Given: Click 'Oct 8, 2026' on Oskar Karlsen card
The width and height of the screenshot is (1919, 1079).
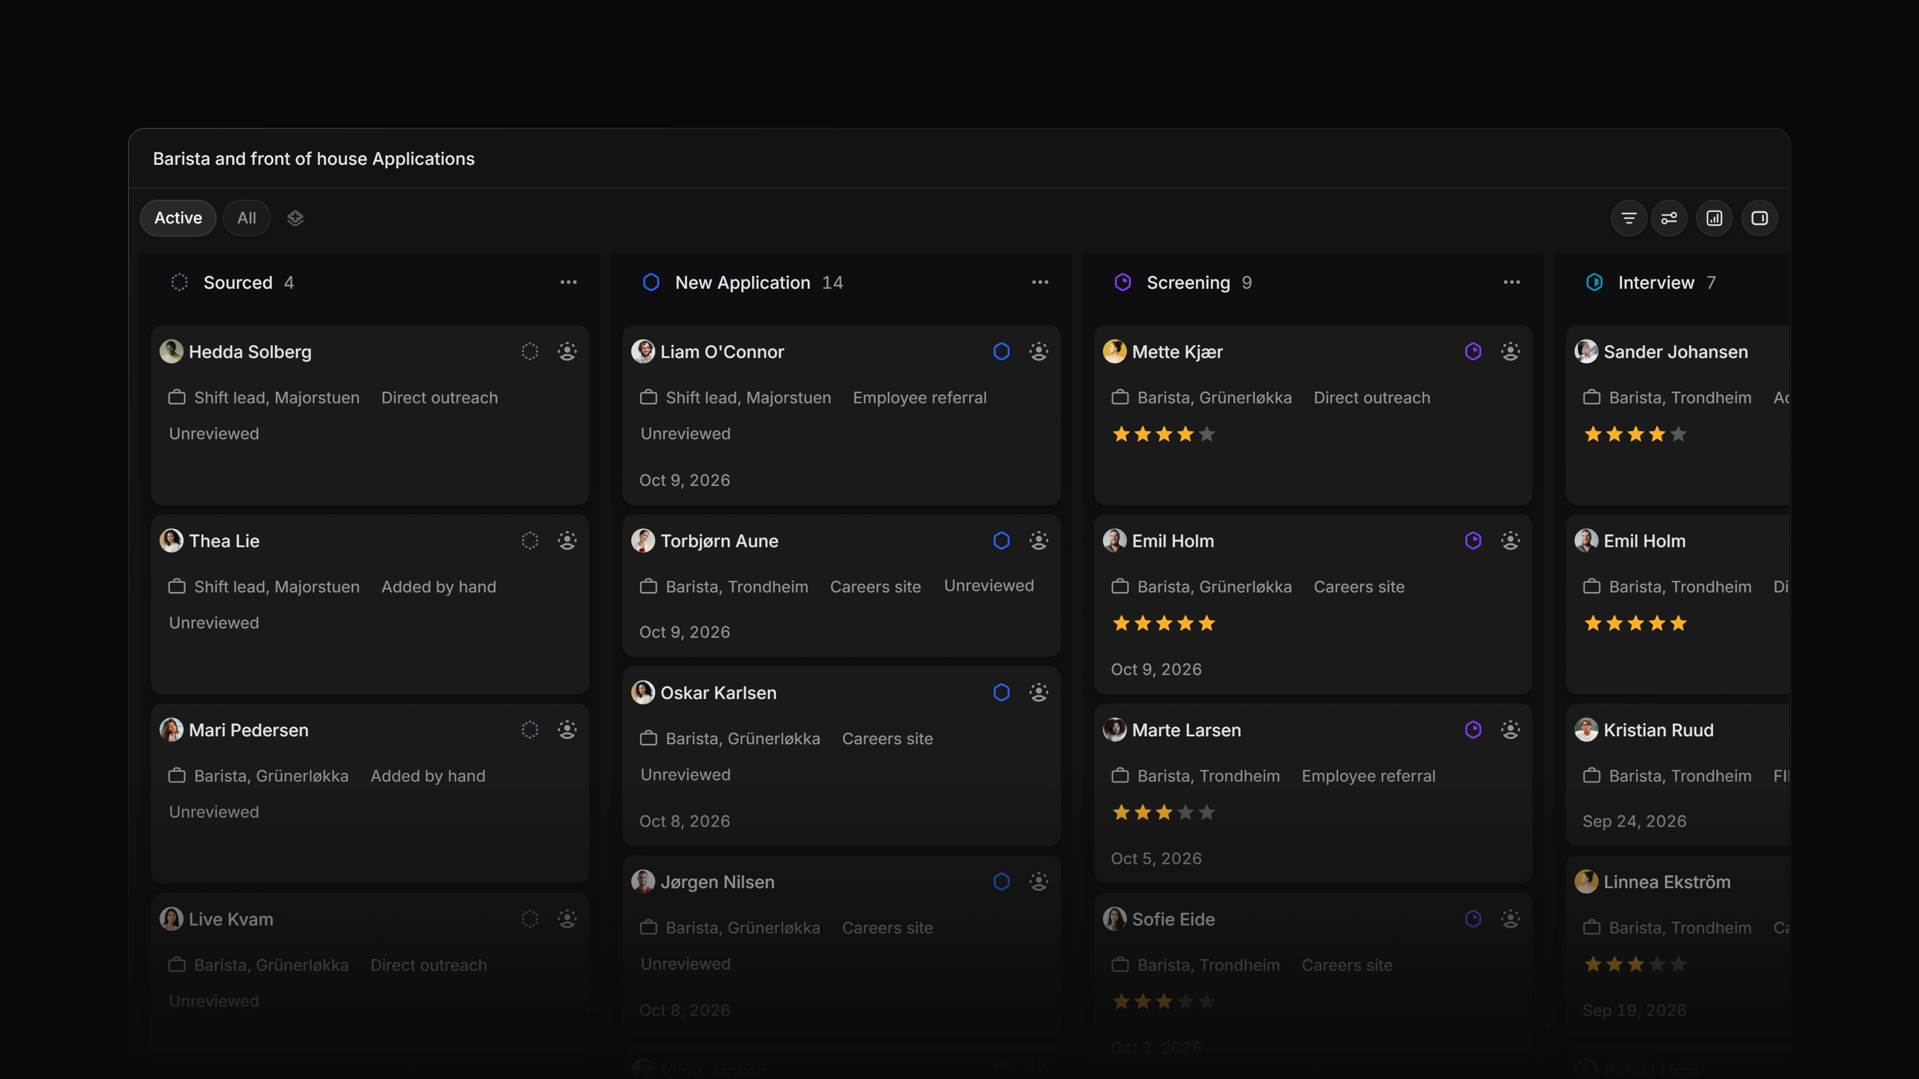Looking at the screenshot, I should 685,821.
